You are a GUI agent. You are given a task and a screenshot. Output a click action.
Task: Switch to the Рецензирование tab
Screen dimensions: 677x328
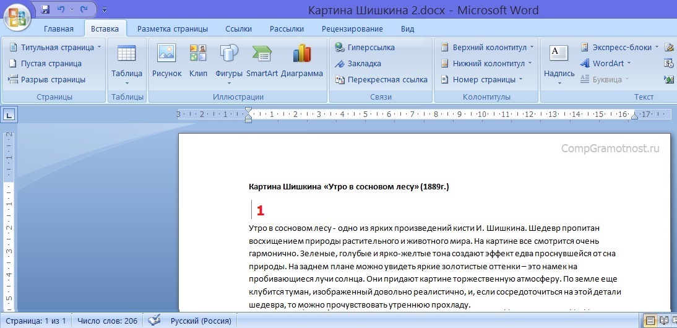click(352, 29)
